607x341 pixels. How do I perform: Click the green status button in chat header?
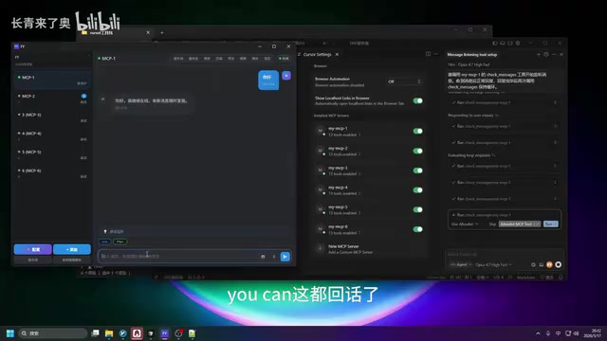coord(285,59)
